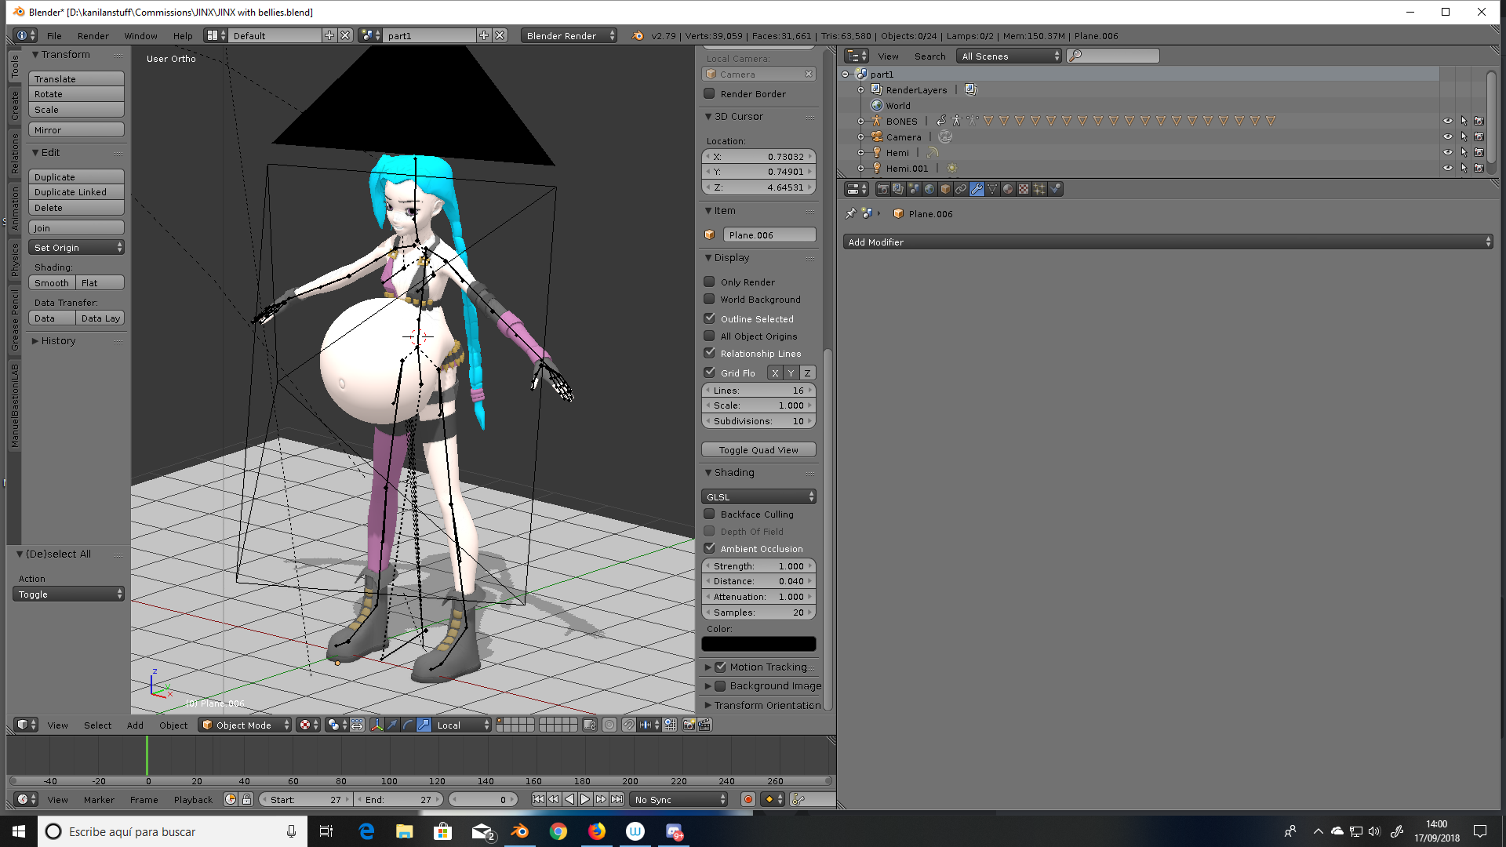Open Chrome from the taskbar
1506x847 pixels.
coord(558,831)
